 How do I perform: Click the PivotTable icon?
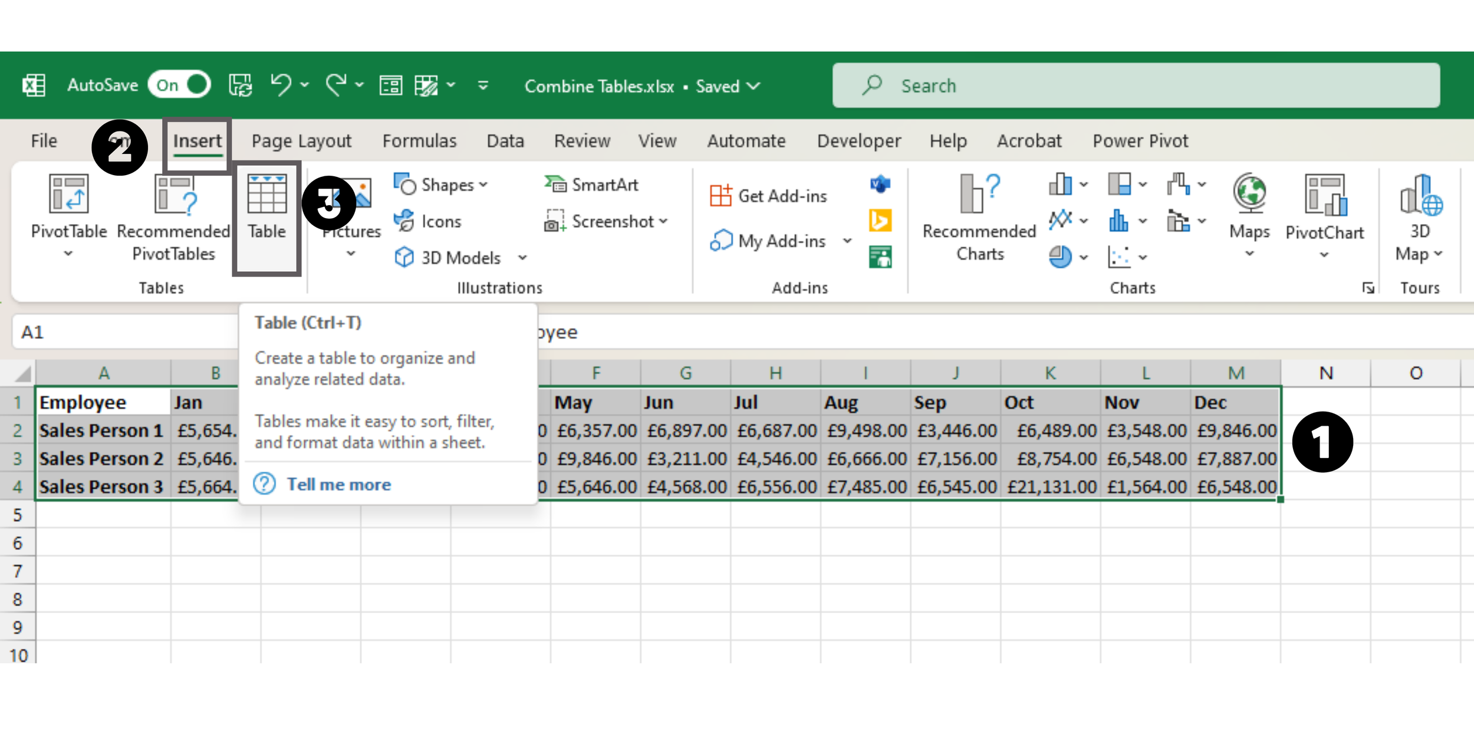68,195
